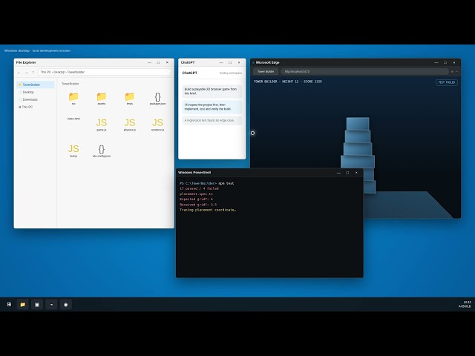Click the TOWER BUILDER height and score HUD text

click(288, 82)
